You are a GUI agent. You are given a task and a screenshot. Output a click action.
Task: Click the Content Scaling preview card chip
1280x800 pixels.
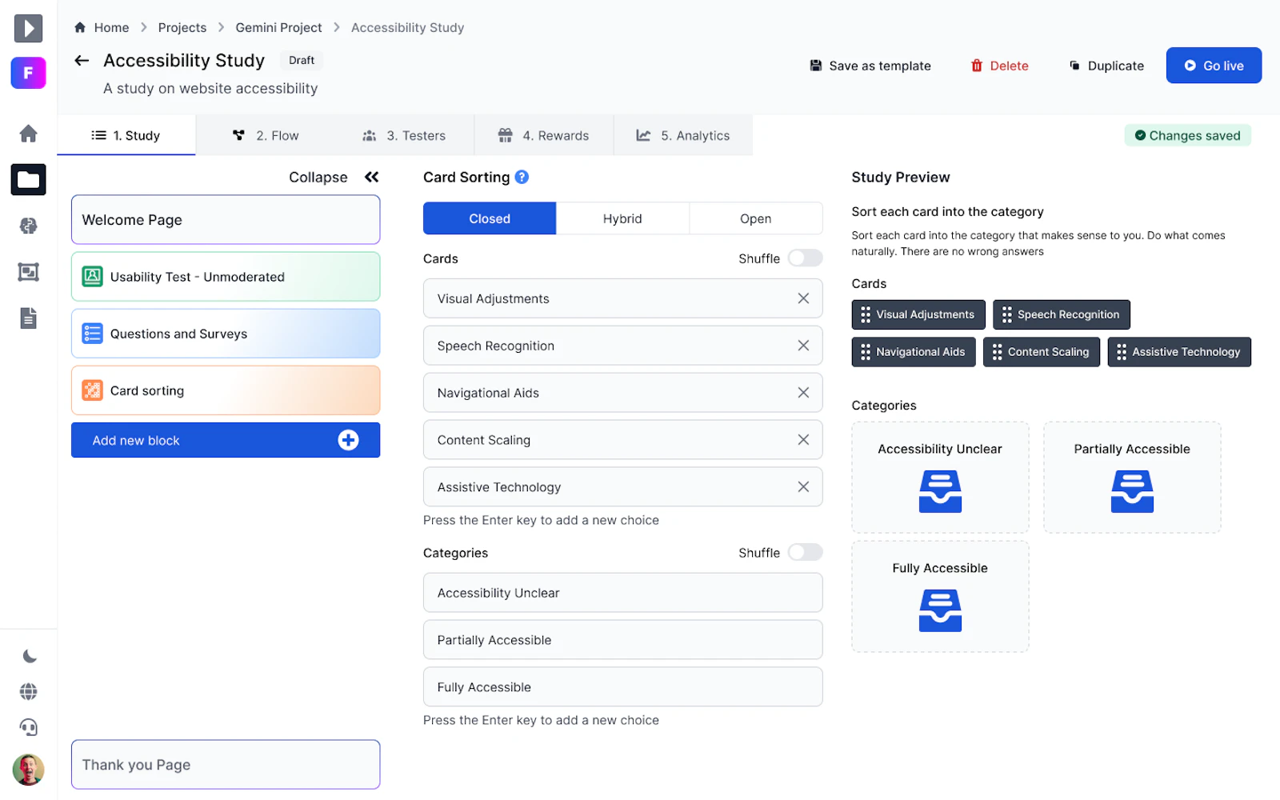tap(1042, 352)
